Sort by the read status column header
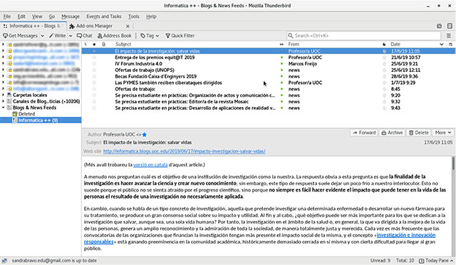This screenshot has height=265, width=456. coord(281,44)
